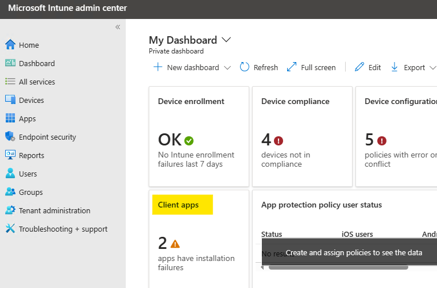Image resolution: width=437 pixels, height=288 pixels.
Task: Click the Export button label
Action: (x=414, y=67)
